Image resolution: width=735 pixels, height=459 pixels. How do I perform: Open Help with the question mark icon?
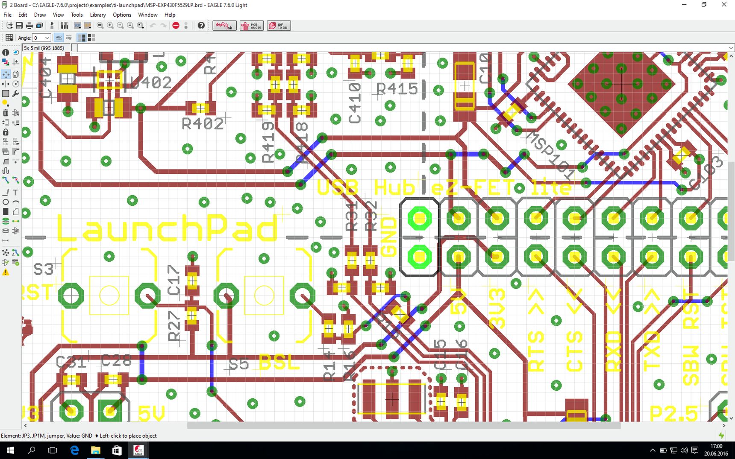coord(201,26)
